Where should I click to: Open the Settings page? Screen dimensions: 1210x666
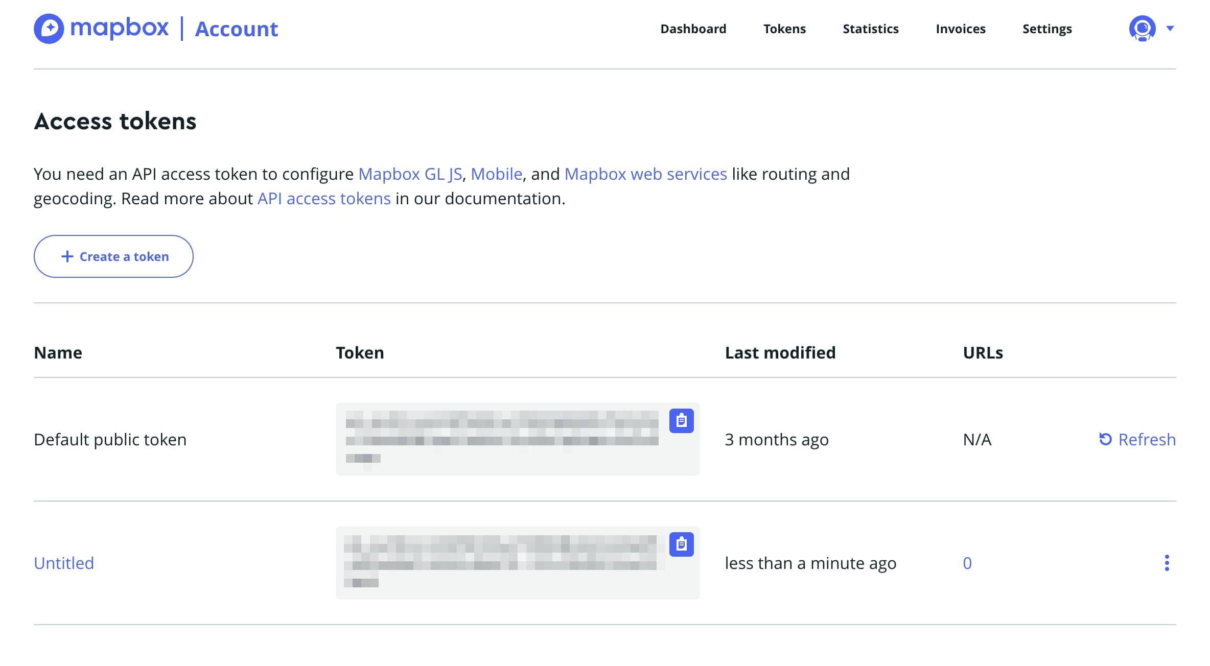(1047, 29)
